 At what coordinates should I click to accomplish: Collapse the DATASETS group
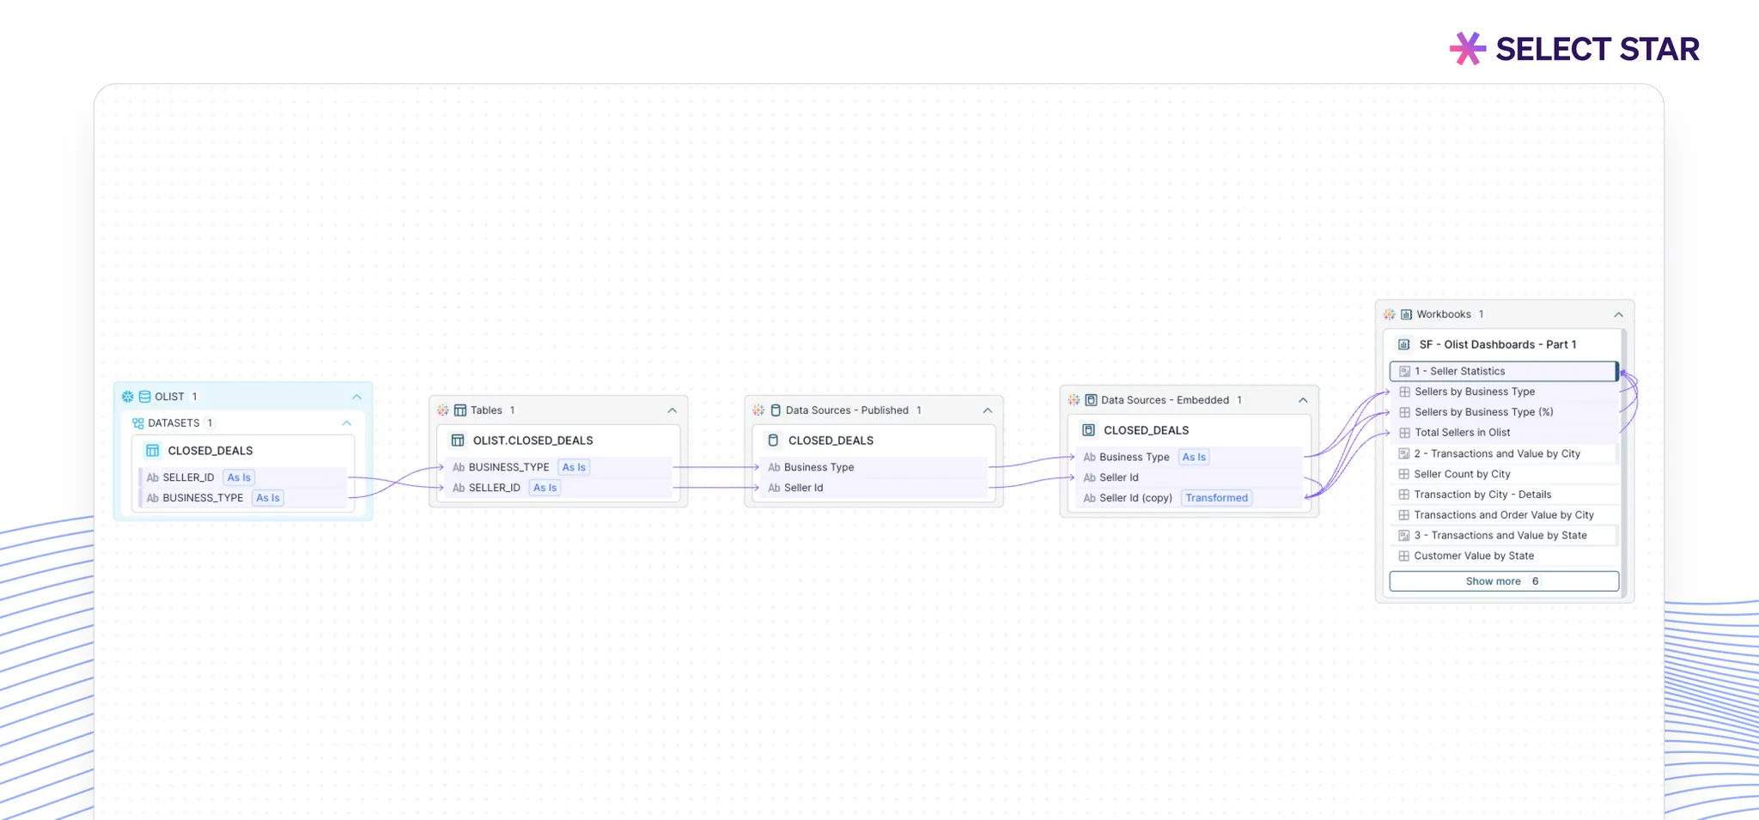(346, 423)
